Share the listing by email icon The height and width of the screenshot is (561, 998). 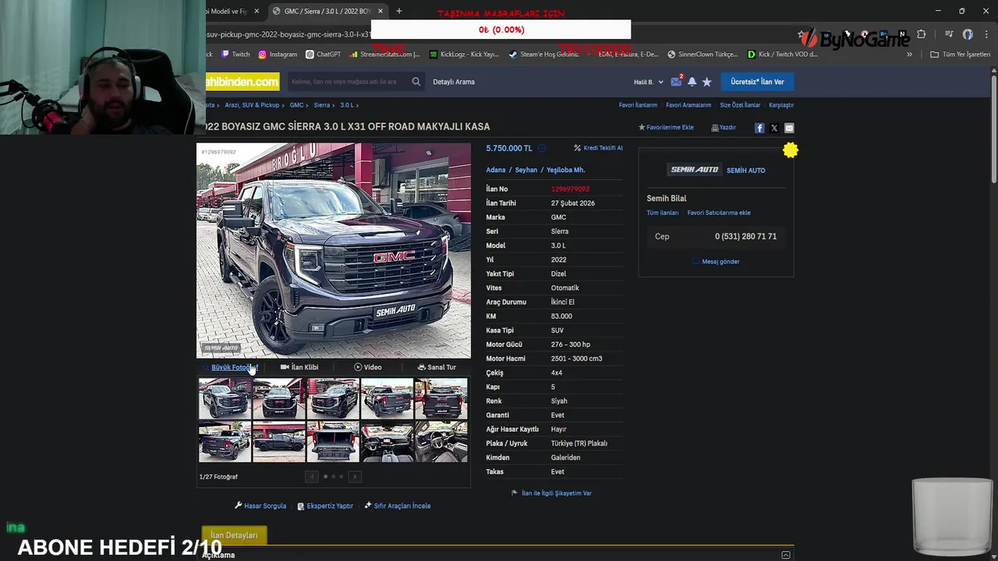[x=789, y=128]
